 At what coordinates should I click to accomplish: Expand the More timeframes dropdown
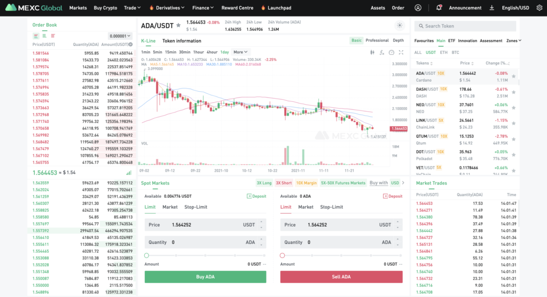point(240,52)
